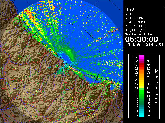The image size is (165, 123).
Task: Click the '-7' legend label
Action: coord(137,115)
